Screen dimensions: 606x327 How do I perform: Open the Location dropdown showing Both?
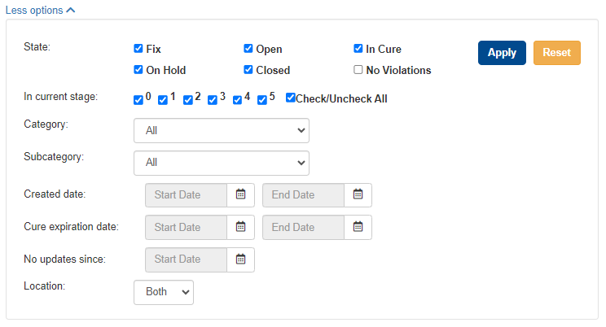click(x=164, y=292)
